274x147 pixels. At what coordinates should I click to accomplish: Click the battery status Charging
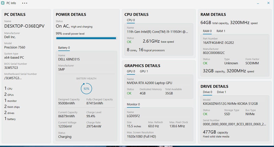tap(65, 137)
